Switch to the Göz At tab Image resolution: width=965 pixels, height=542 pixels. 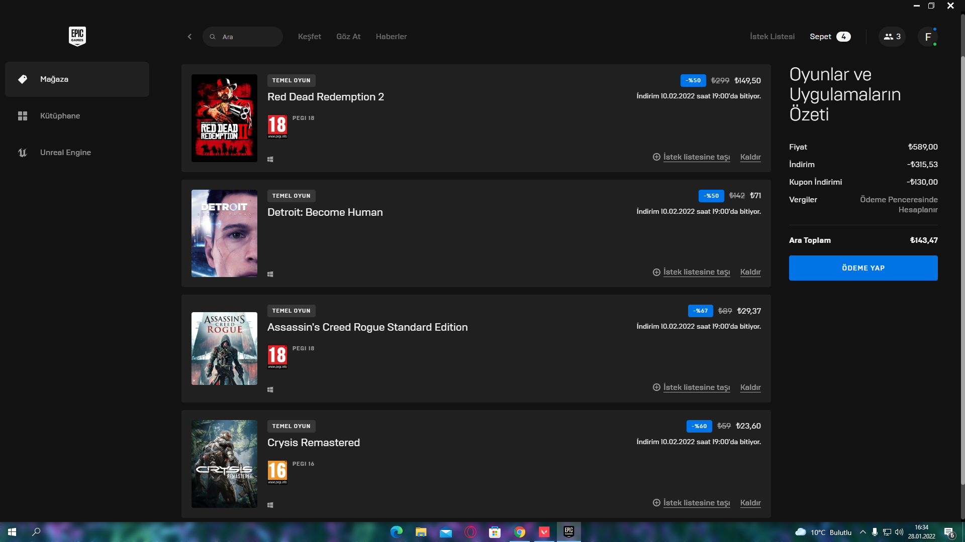click(348, 37)
